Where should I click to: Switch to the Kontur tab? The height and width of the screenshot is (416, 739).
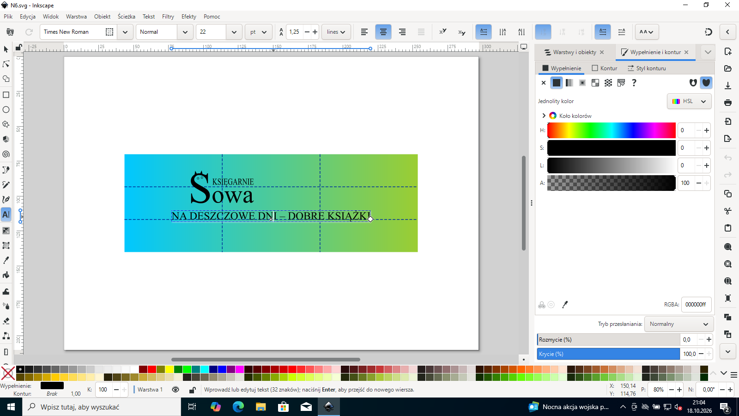click(x=605, y=68)
